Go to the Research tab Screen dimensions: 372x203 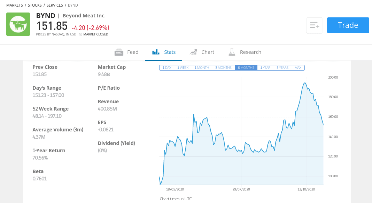pyautogui.click(x=245, y=52)
